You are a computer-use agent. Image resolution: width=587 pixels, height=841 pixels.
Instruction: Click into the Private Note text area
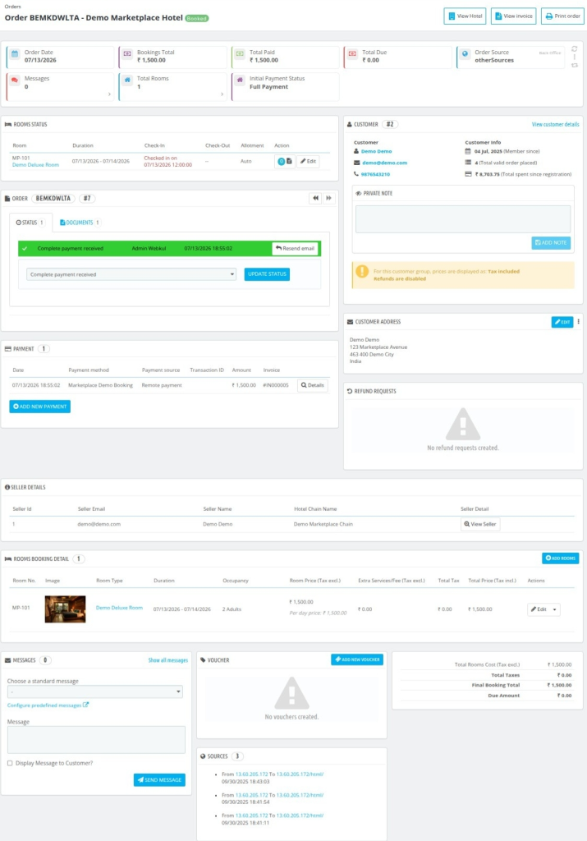[x=463, y=218]
